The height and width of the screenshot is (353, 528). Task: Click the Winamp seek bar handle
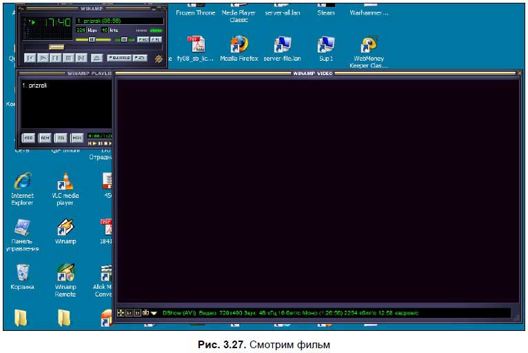tap(57, 47)
